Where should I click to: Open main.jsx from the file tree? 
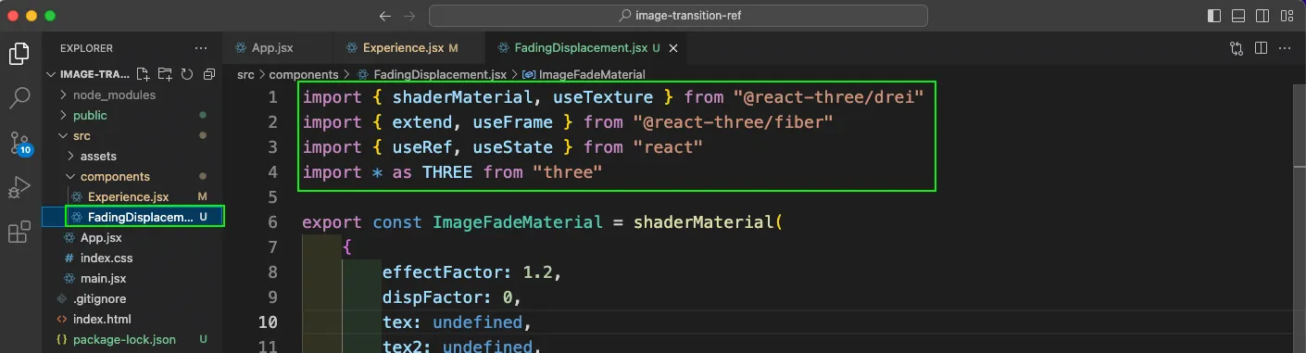[x=103, y=278]
